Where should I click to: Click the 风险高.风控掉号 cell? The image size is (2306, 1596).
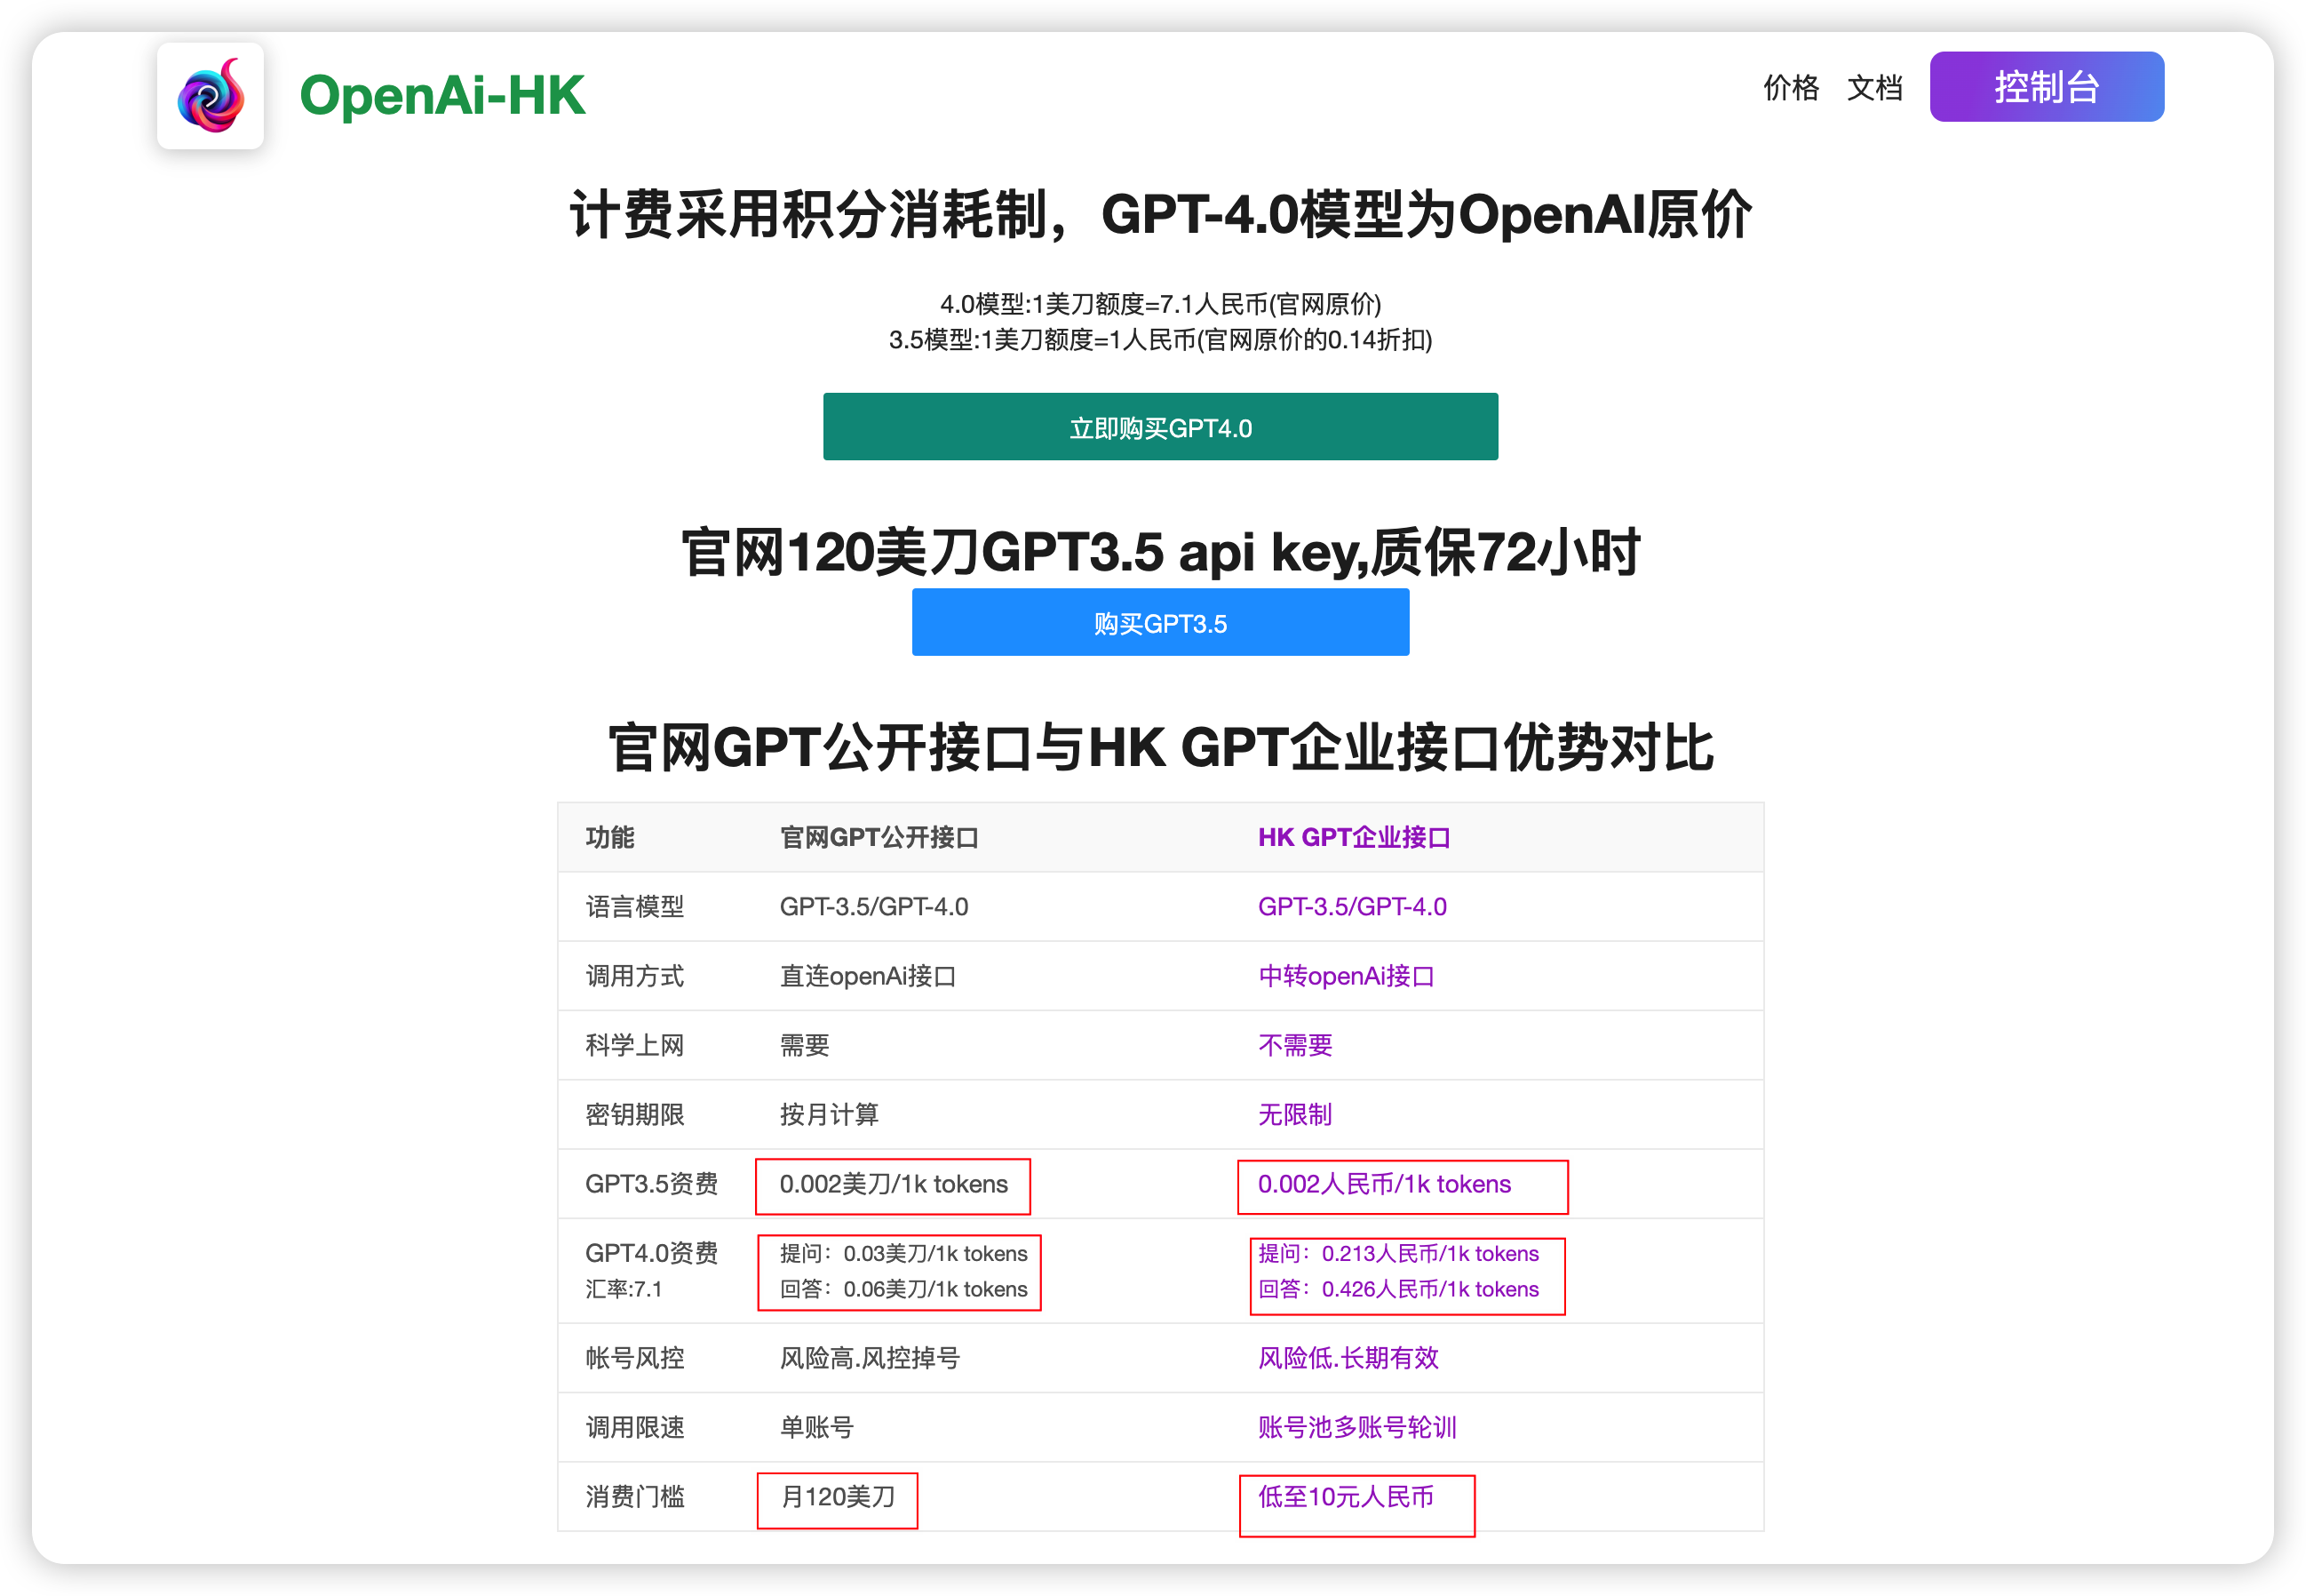pos(870,1358)
